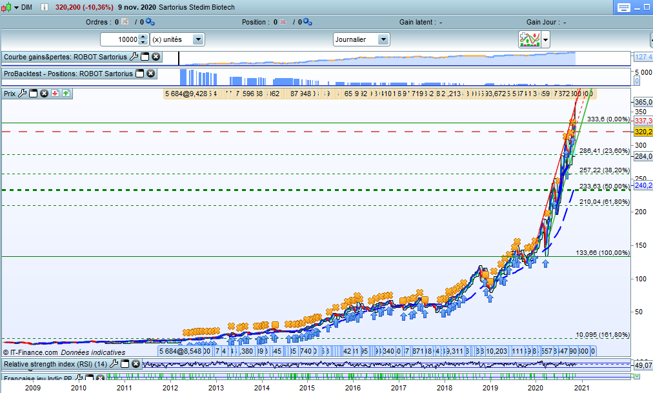Open the position settings gear icon

point(307,22)
